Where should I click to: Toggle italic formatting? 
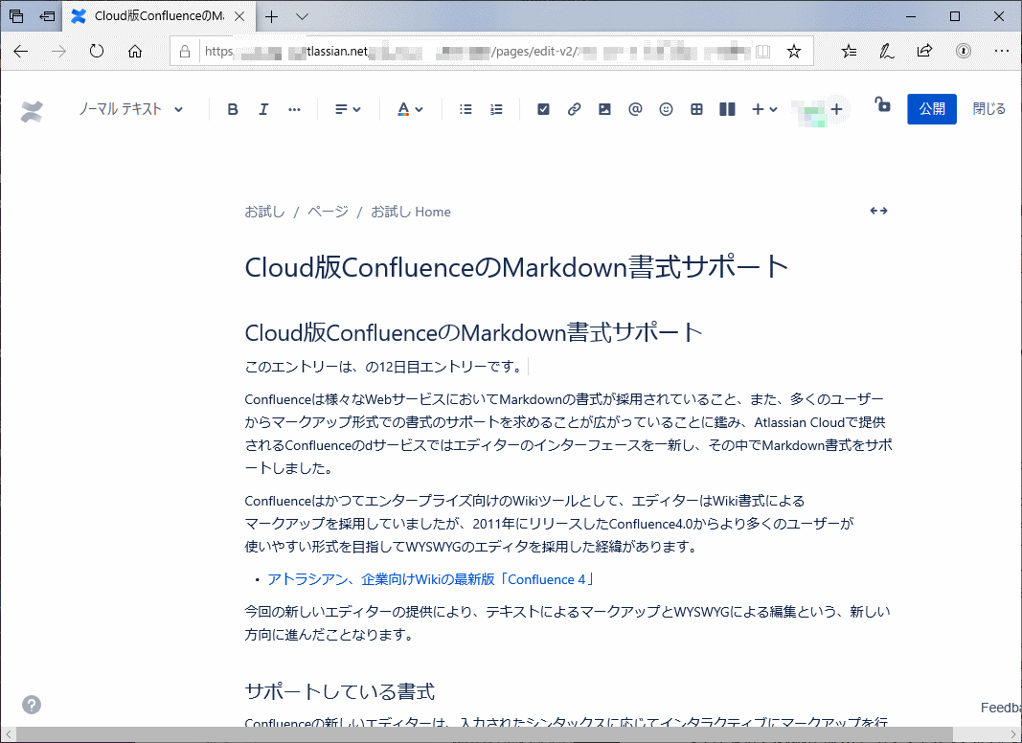point(263,109)
